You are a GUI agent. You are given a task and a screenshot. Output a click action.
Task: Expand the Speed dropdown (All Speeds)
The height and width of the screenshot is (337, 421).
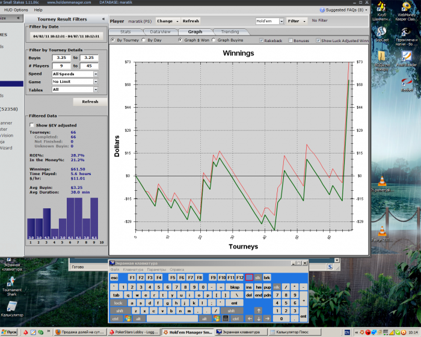coord(95,74)
